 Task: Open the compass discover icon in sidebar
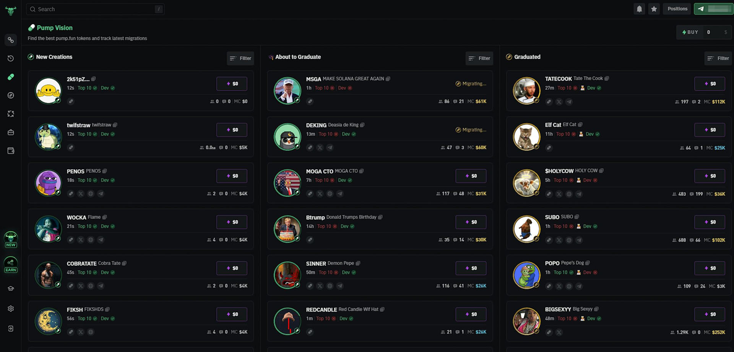click(11, 95)
